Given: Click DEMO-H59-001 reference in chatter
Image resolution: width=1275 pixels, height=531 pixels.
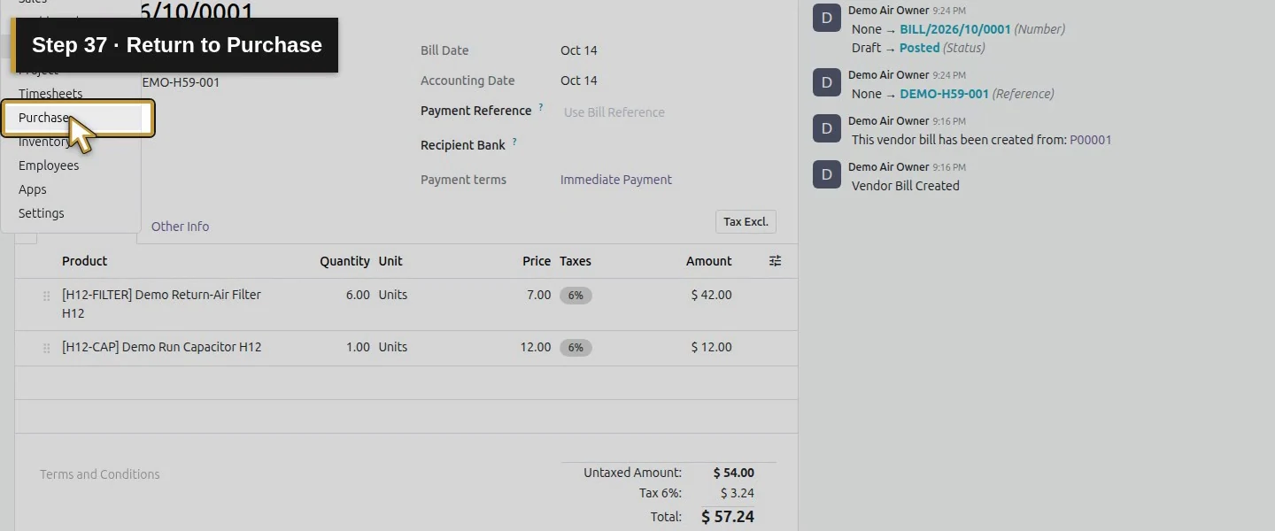Looking at the screenshot, I should (944, 94).
